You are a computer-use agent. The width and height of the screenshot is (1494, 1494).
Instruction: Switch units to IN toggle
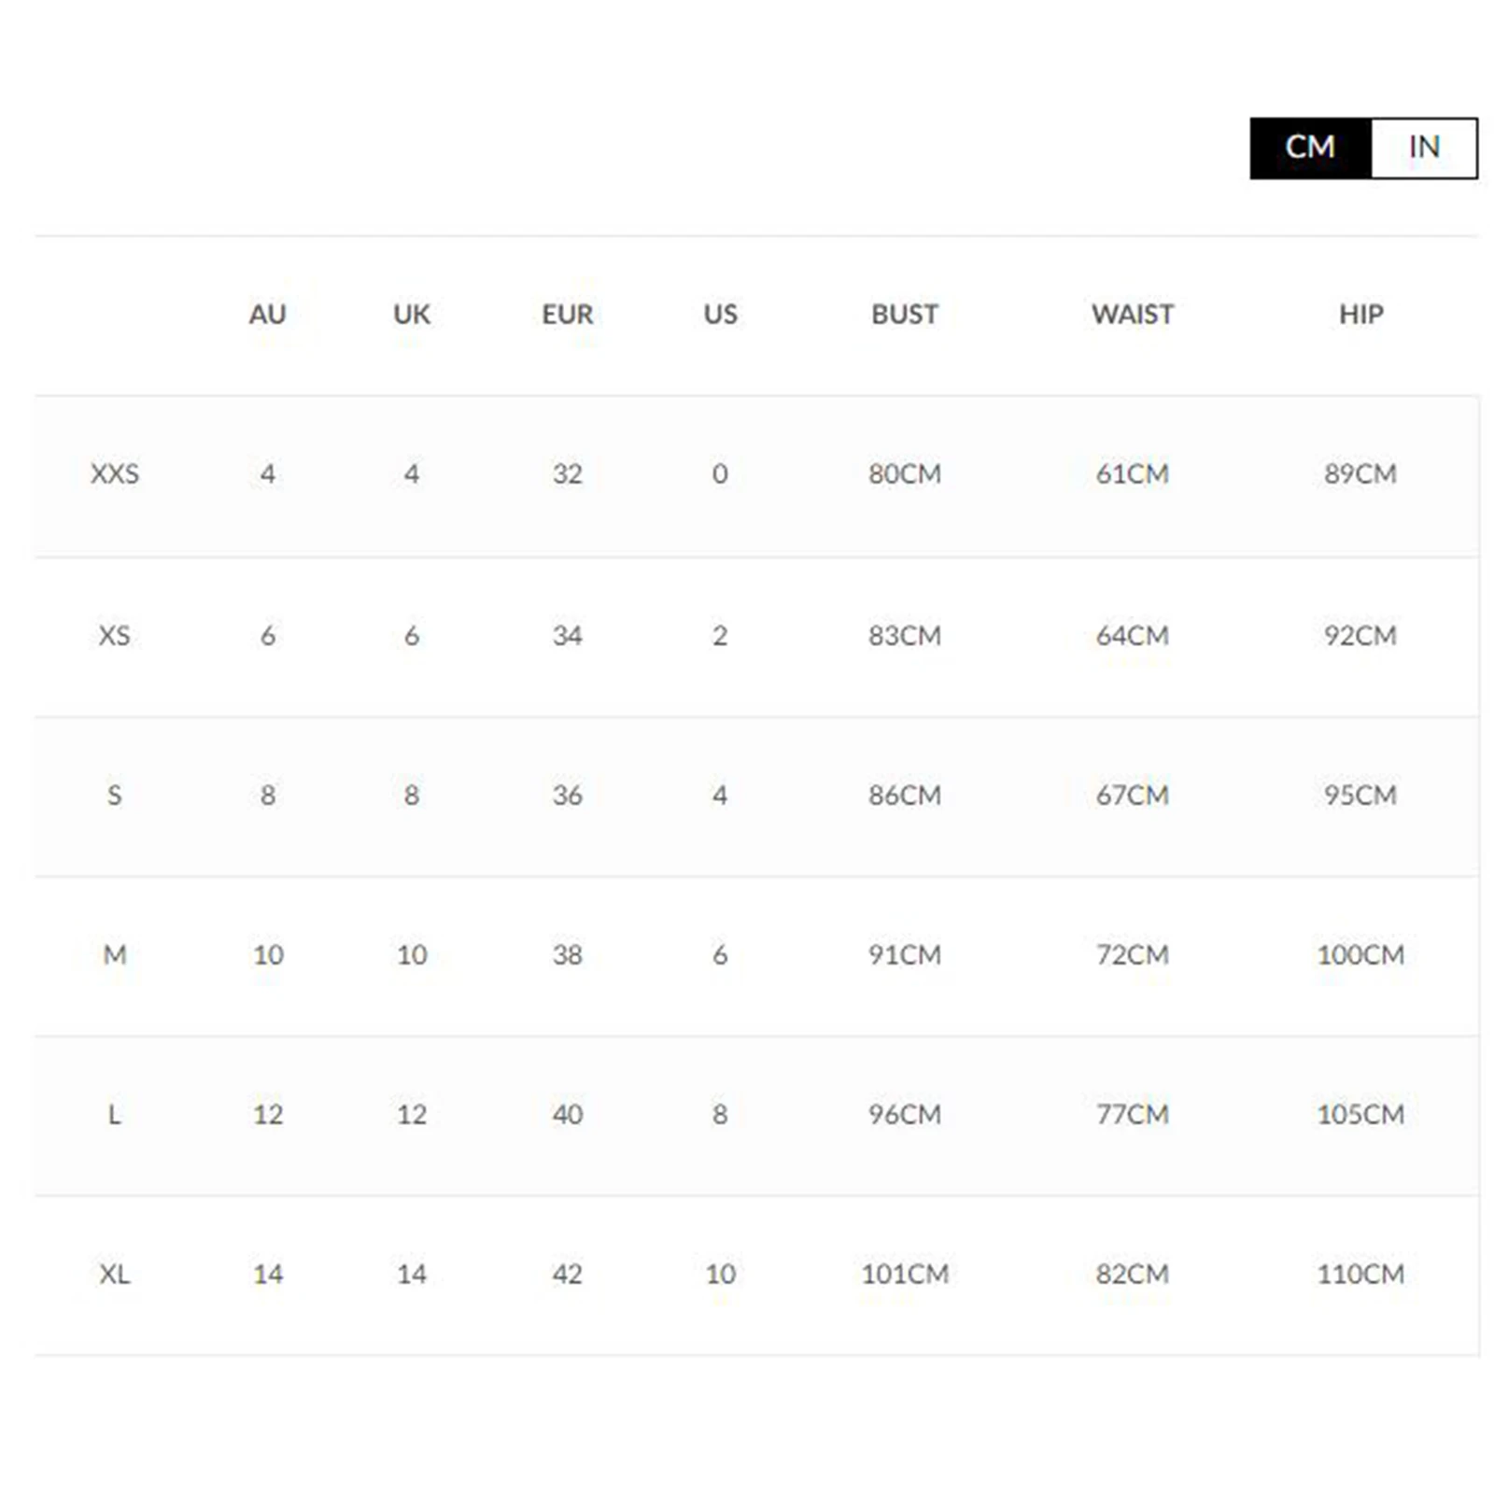pyautogui.click(x=1423, y=148)
